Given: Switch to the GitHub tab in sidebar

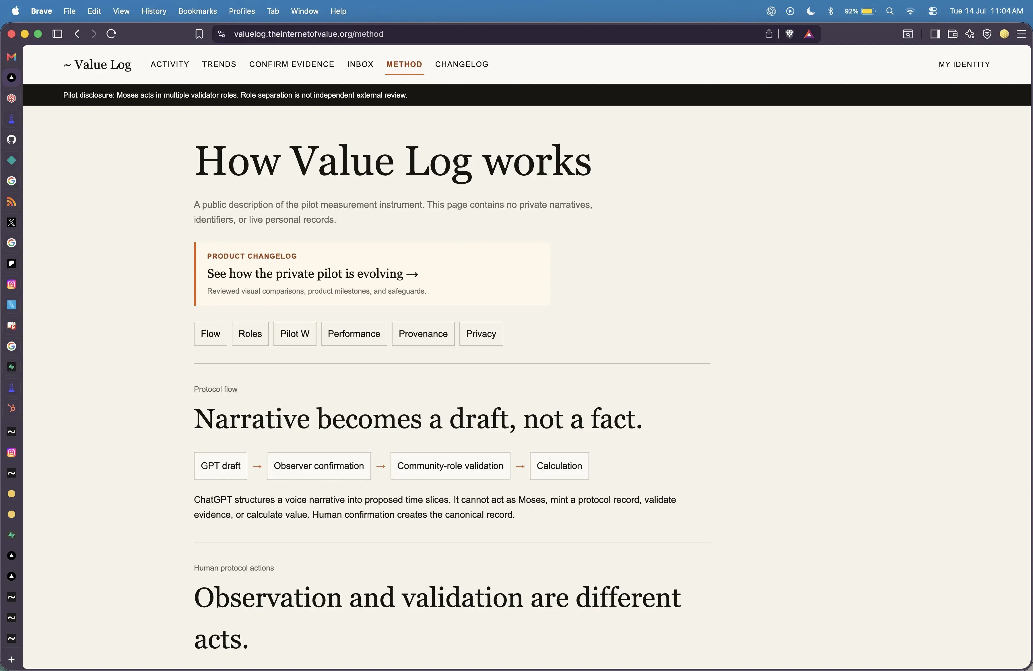Looking at the screenshot, I should coord(12,139).
